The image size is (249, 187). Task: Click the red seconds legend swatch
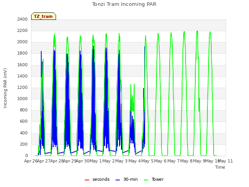tap(87, 180)
